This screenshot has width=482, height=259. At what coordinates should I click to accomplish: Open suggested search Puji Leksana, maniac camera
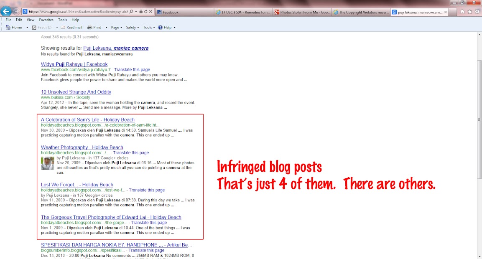point(116,48)
